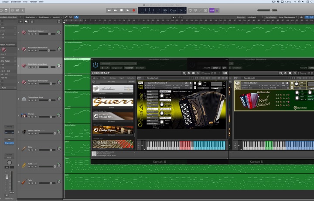The height and width of the screenshot is (201, 314).
Task: Open the Bearbeiten dropdown in tracks area
Action: click(x=31, y=17)
